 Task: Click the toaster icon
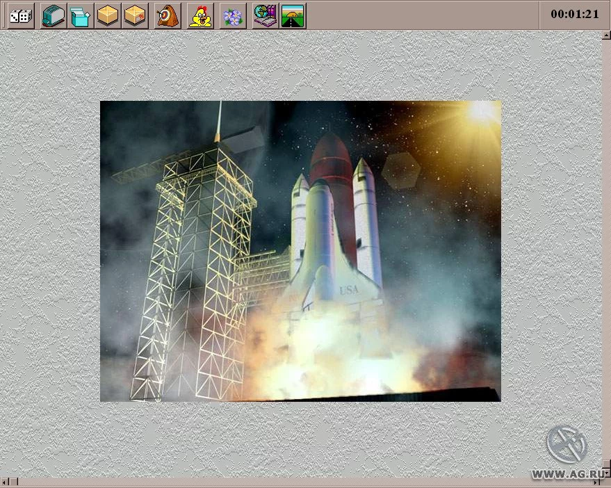point(54,15)
